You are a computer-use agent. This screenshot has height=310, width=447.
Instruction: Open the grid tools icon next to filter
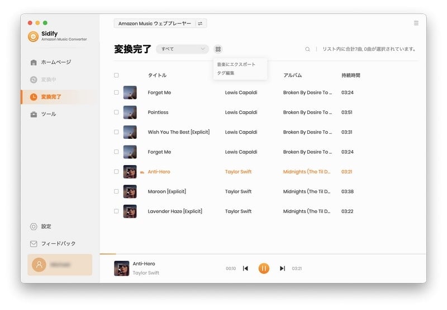[218, 49]
